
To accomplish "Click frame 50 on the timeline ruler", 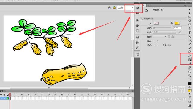I will (x=75, y=95).
